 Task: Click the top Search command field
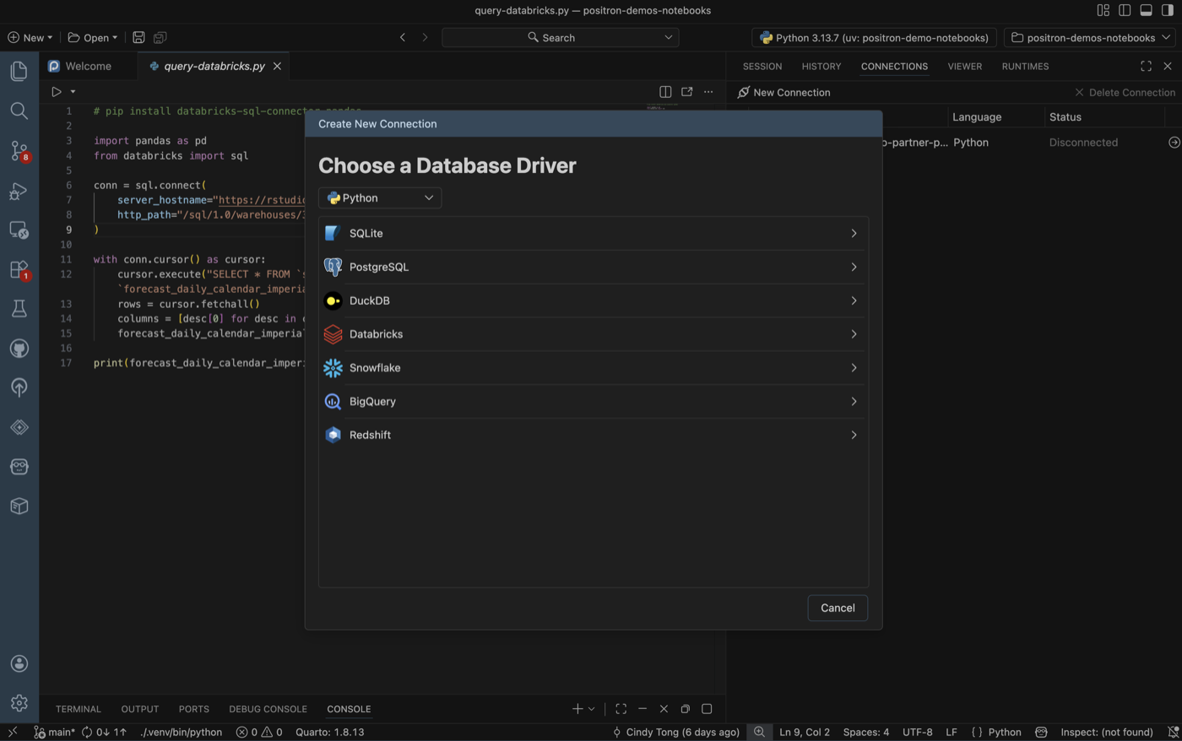pos(561,37)
